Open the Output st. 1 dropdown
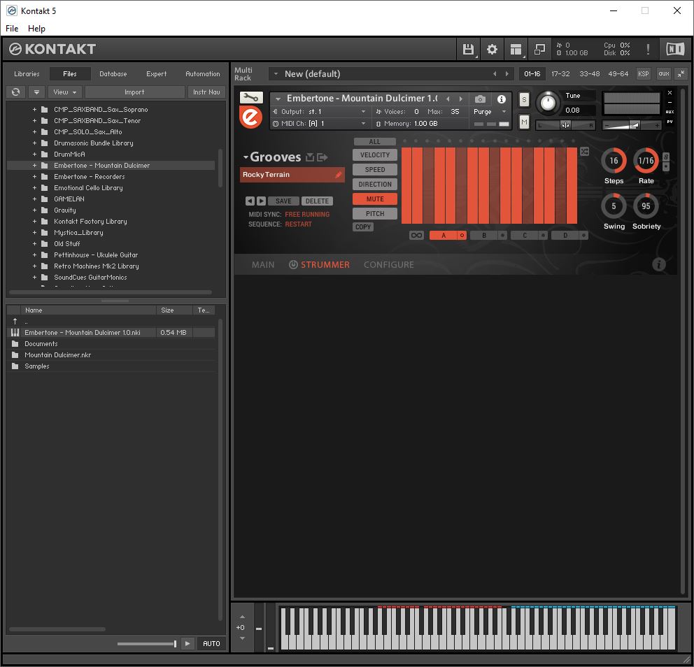This screenshot has height=667, width=694. click(x=320, y=111)
